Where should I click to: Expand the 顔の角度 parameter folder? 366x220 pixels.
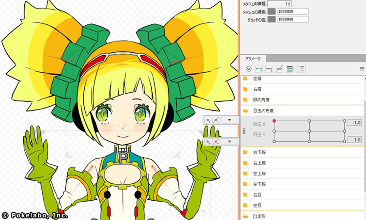(x=245, y=100)
